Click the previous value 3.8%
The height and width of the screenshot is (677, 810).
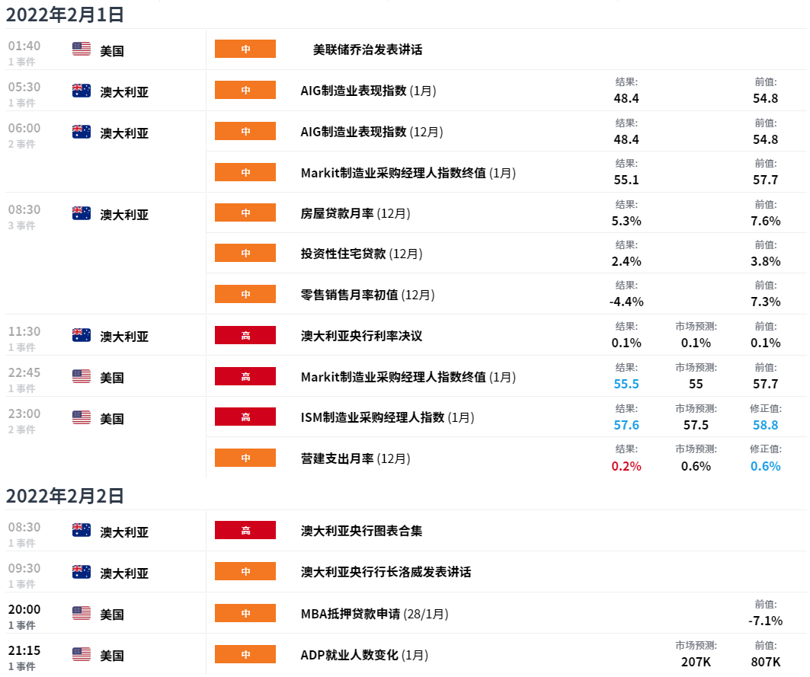point(765,261)
